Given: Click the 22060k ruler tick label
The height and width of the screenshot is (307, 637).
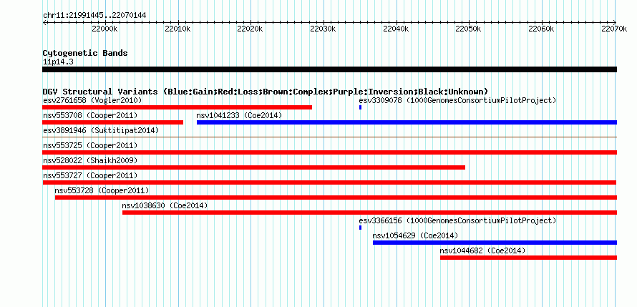Looking at the screenshot, I should coord(541,29).
